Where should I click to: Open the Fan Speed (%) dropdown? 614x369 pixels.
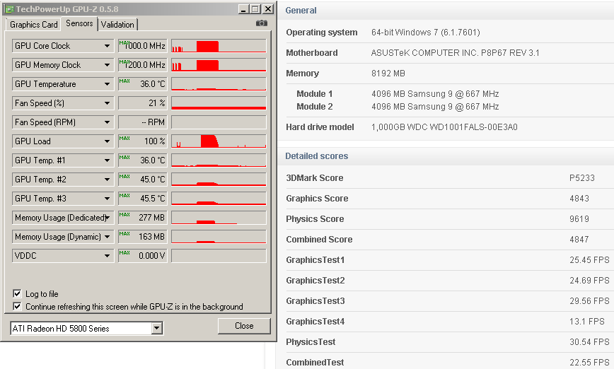coord(63,103)
